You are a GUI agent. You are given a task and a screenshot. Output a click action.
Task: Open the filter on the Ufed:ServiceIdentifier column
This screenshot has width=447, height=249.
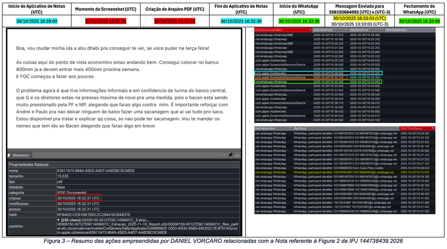click(x=310, y=30)
